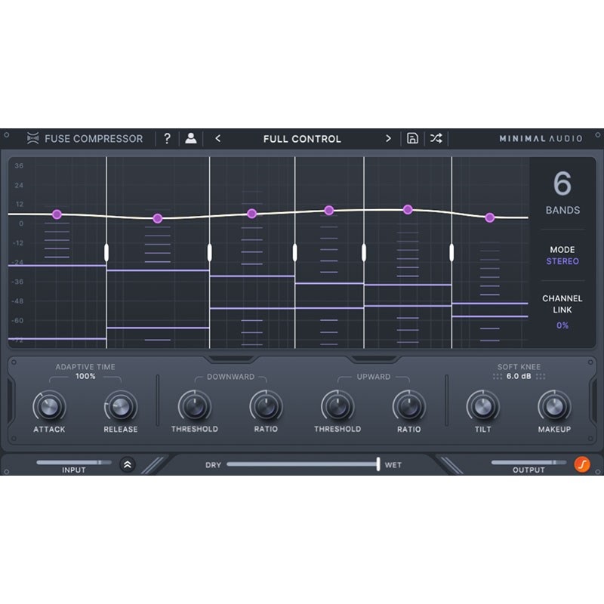Click the Upward Threshold knob
Image resolution: width=604 pixels, height=604 pixels.
[x=337, y=407]
